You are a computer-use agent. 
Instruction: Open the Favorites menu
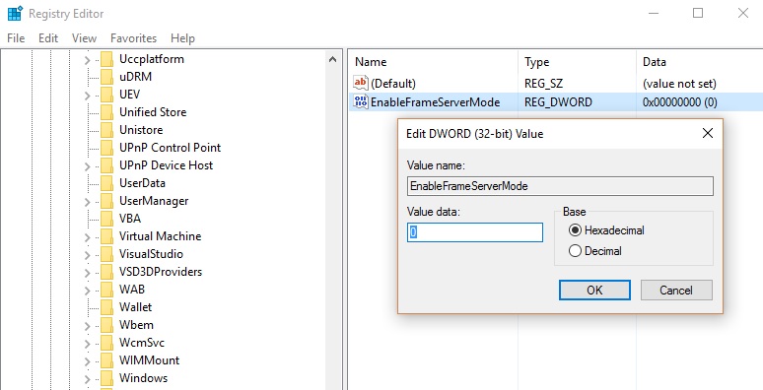(x=133, y=38)
